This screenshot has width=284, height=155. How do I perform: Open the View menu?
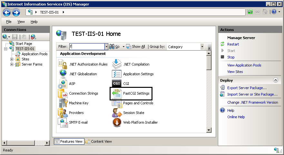click(21, 22)
